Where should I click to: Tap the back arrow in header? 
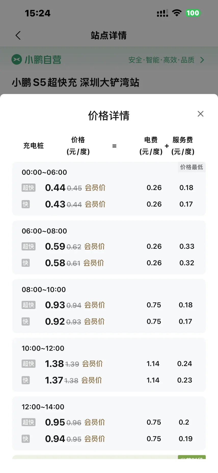pos(18,36)
